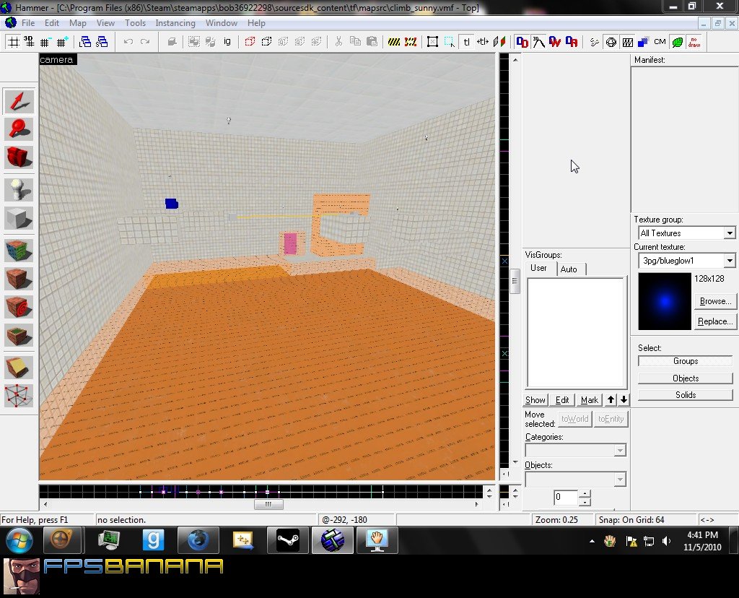
Task: Switch to the User VisGroups tab
Action: tap(538, 268)
